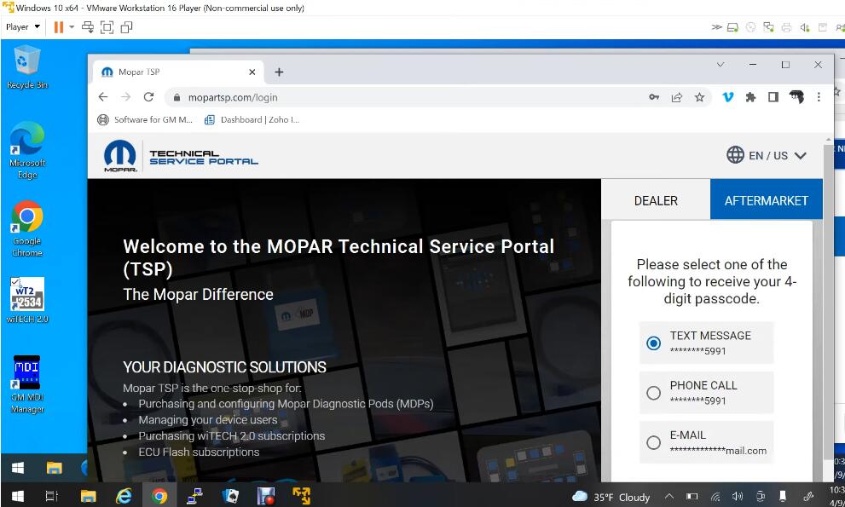The width and height of the screenshot is (845, 507).
Task: Click the guest Windows Start button
Action: (x=17, y=468)
